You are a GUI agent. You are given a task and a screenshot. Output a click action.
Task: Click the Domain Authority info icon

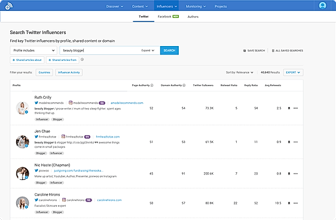tap(184, 85)
